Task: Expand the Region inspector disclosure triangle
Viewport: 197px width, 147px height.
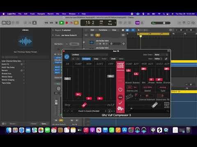Action: coord(53,30)
